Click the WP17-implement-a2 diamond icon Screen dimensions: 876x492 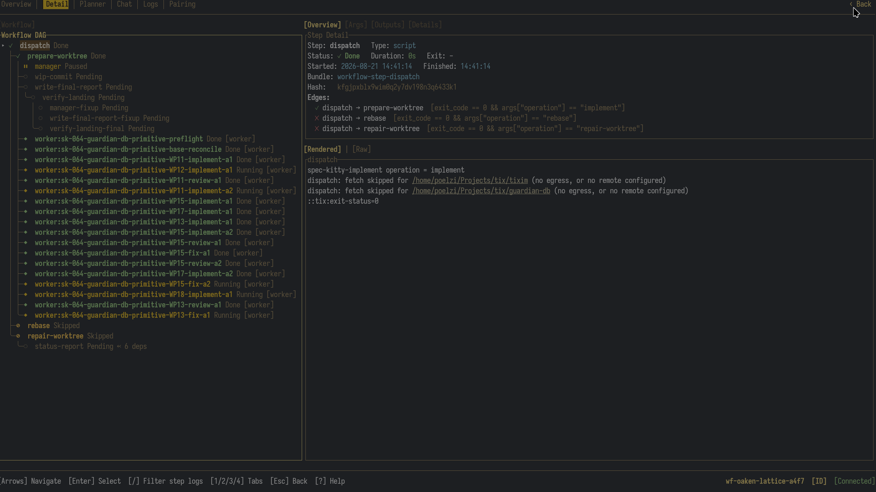coord(26,274)
